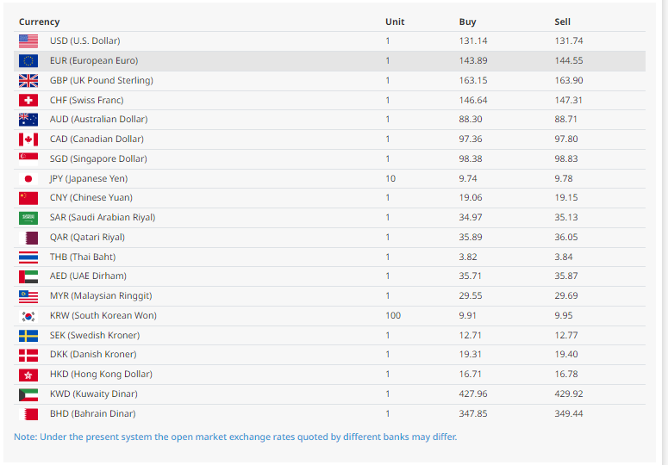Viewport: 668px width, 465px height.
Task: Click the exchange rates note text
Action: (x=235, y=437)
